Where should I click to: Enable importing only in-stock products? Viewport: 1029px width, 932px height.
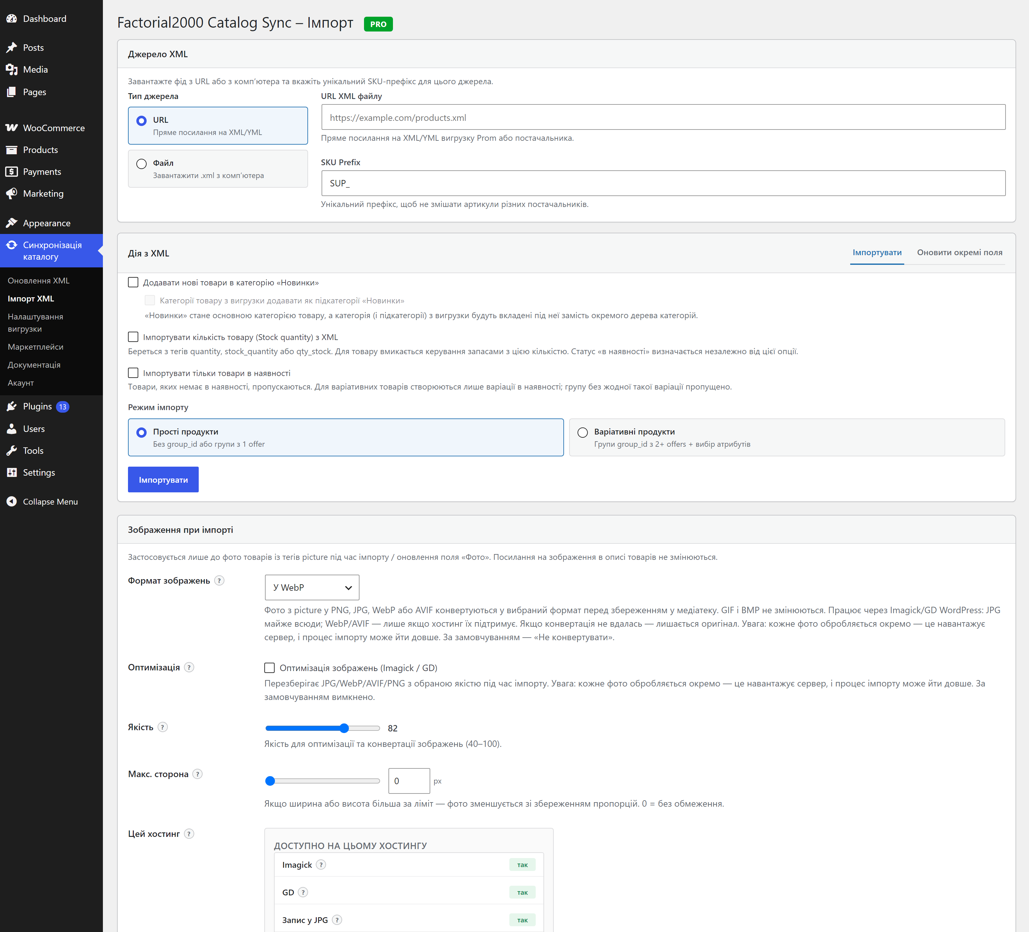[x=133, y=373]
